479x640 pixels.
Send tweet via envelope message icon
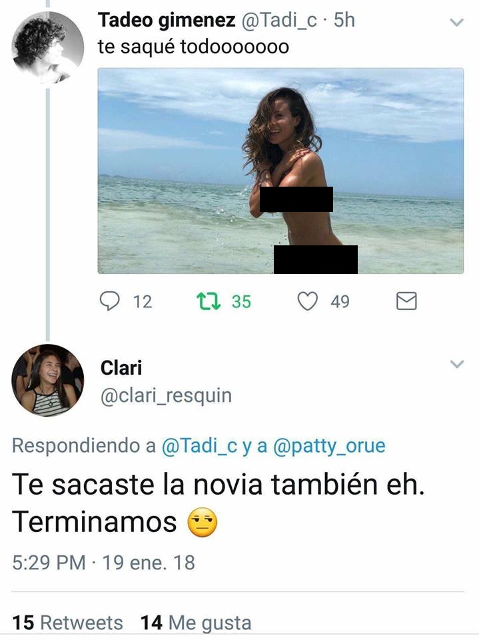coord(406,301)
